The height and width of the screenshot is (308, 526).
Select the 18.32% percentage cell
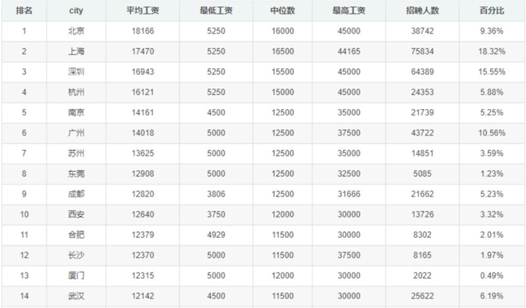[492, 51]
